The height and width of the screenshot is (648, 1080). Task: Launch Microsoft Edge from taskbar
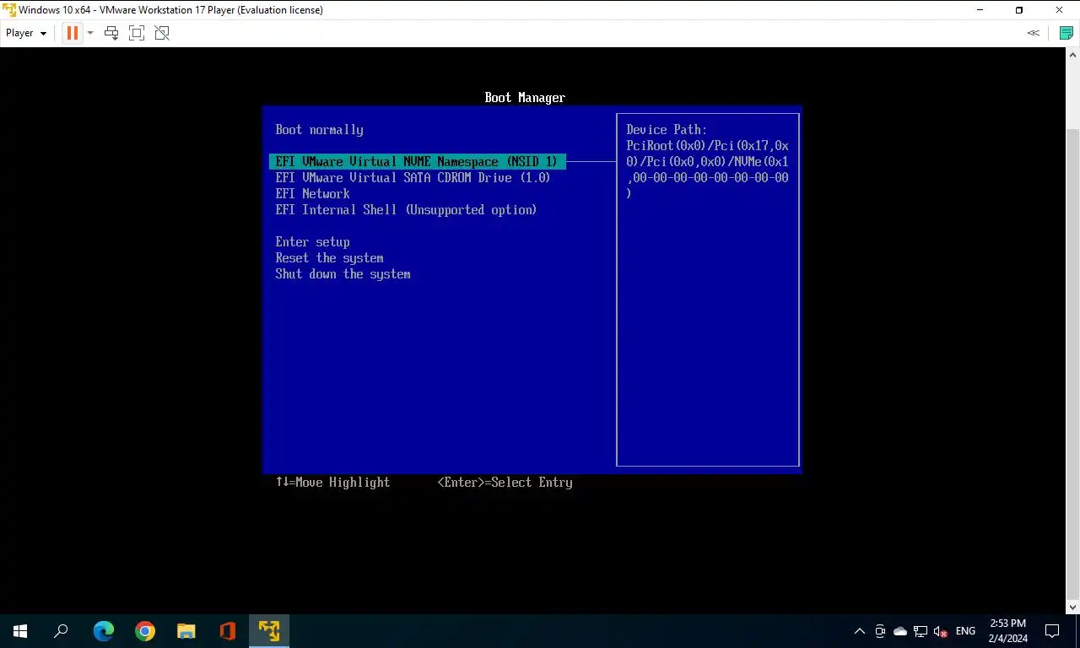103,631
